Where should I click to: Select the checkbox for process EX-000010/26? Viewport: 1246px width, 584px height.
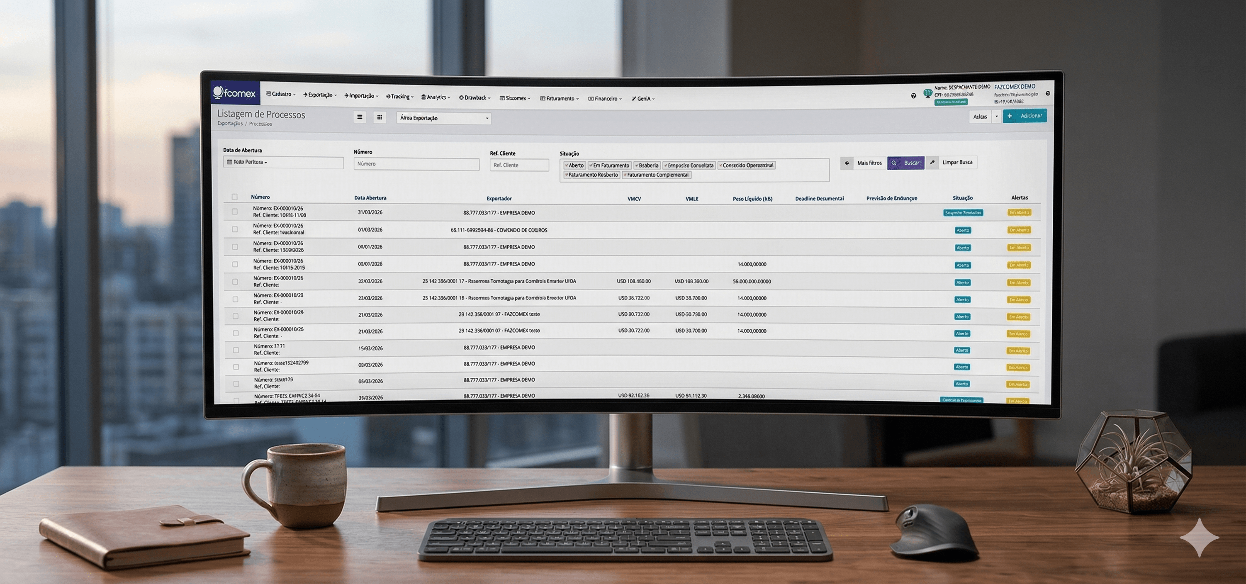[x=236, y=212]
